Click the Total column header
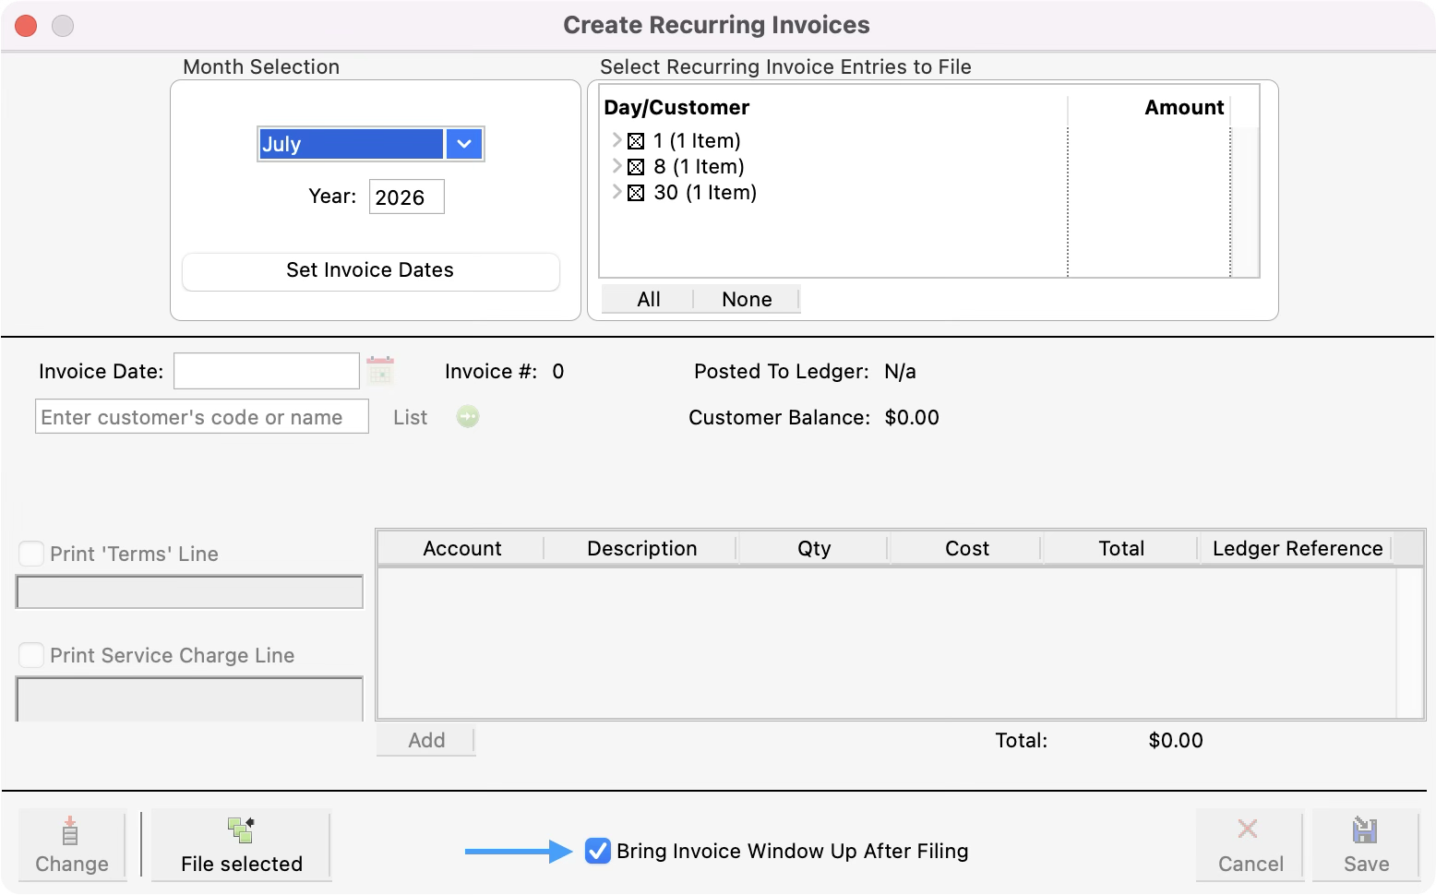1436x895 pixels. [1120, 548]
